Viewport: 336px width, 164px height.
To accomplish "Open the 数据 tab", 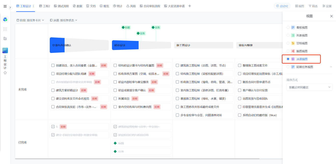I will (x=77, y=6).
